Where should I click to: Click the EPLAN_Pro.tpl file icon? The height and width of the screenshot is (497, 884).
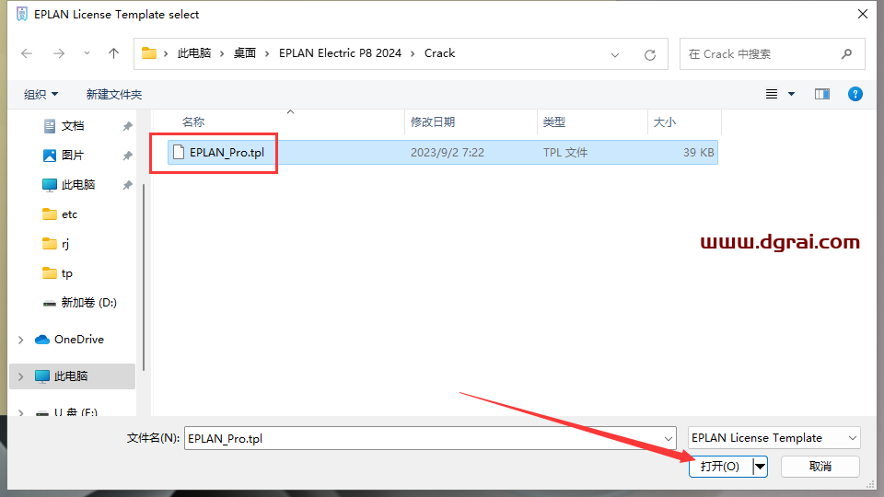click(x=178, y=152)
